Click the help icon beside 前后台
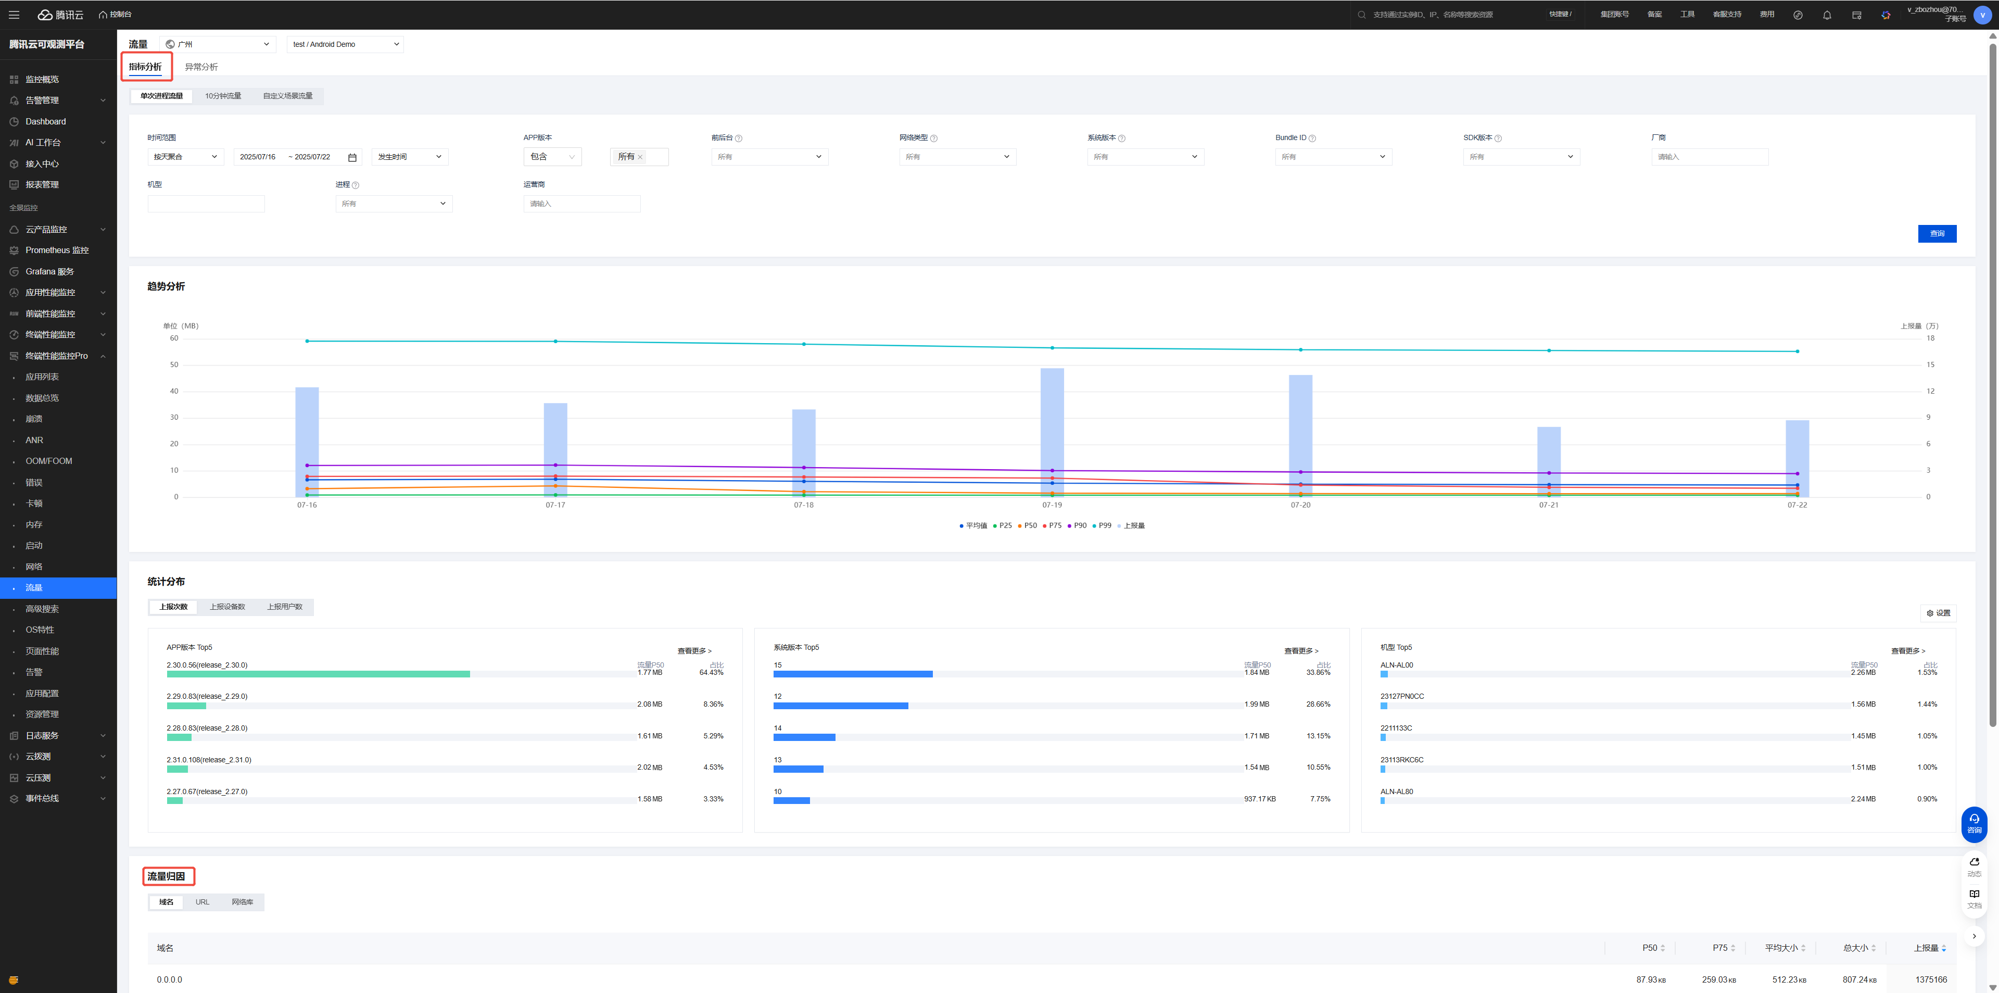 tap(739, 138)
